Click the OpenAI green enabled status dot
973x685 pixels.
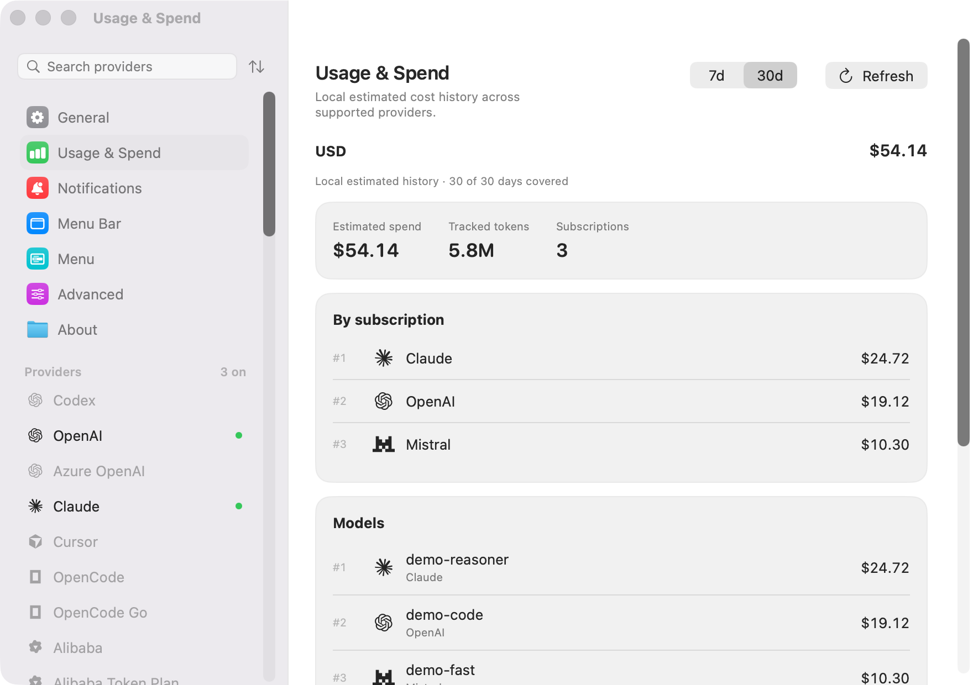[239, 435]
